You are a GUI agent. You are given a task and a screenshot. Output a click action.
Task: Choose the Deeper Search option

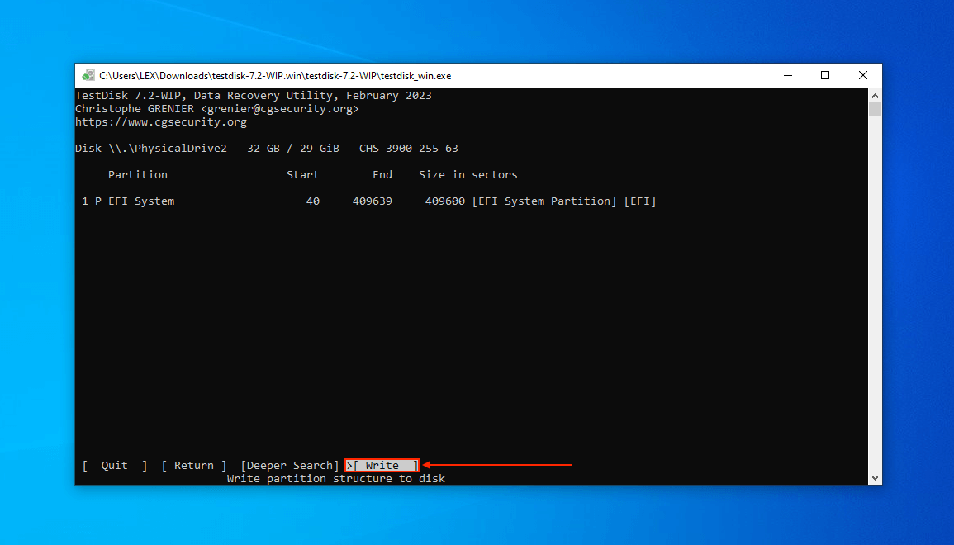pyautogui.click(x=290, y=466)
